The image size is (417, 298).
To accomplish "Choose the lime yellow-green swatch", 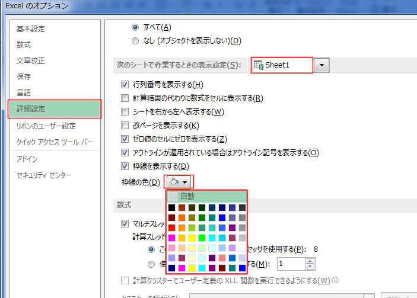I will (192, 227).
